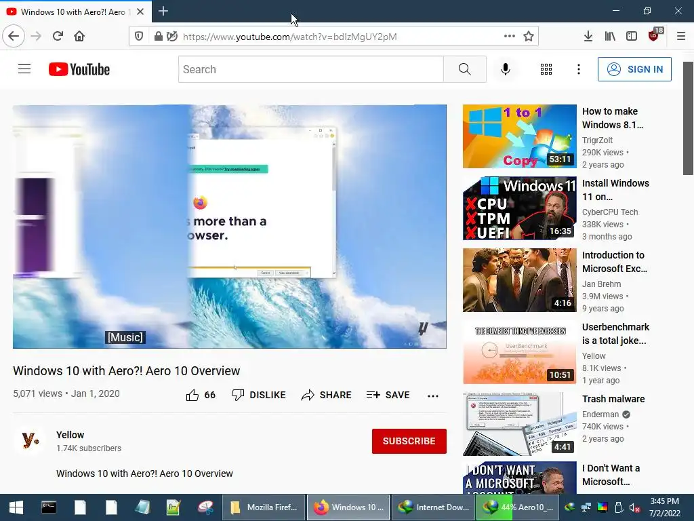Click the muted volume tray icon

[634, 507]
